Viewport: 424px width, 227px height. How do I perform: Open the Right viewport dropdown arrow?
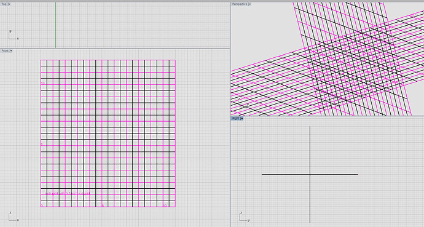(x=241, y=119)
